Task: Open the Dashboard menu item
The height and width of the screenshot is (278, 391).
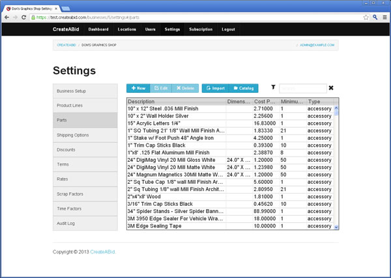Action: pyautogui.click(x=98, y=29)
